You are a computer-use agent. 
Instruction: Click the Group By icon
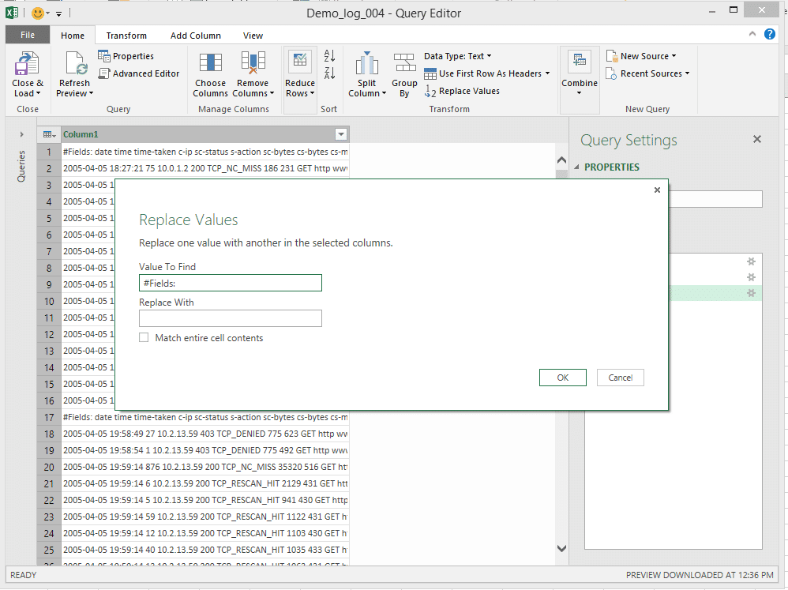[404, 63]
